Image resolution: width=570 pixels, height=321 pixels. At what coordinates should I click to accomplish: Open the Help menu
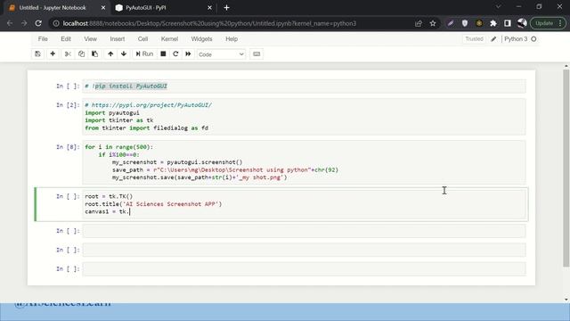(232, 39)
